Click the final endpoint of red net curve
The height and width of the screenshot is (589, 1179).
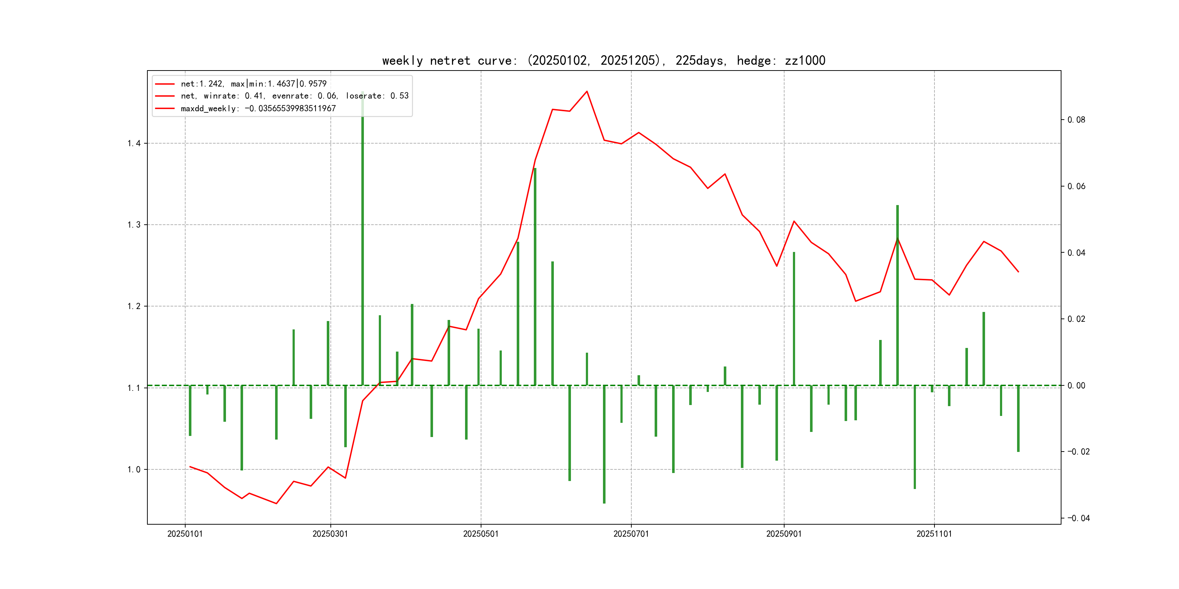[x=1019, y=272]
